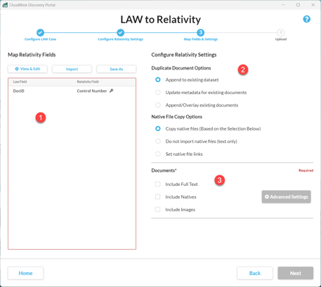Check the Include Natives box

pos(158,196)
